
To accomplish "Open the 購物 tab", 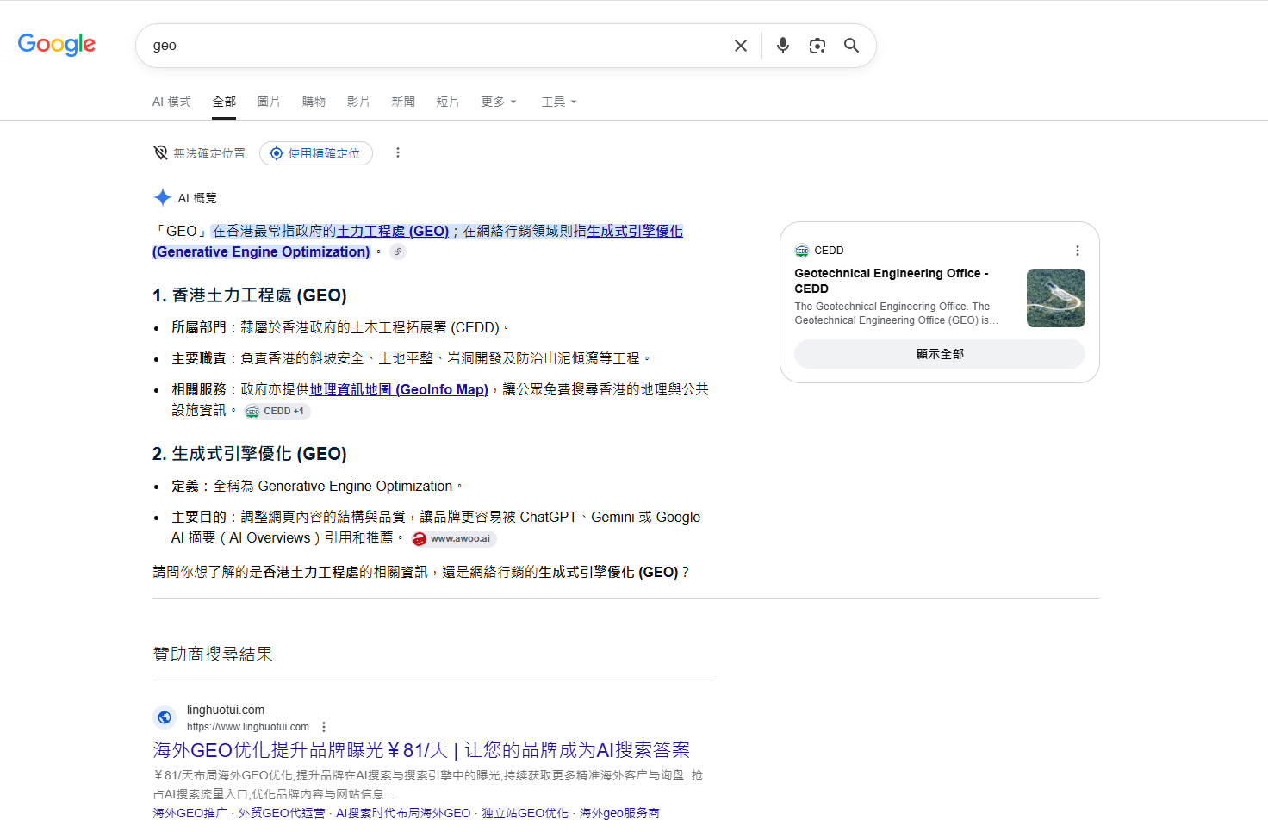I will click(x=314, y=102).
